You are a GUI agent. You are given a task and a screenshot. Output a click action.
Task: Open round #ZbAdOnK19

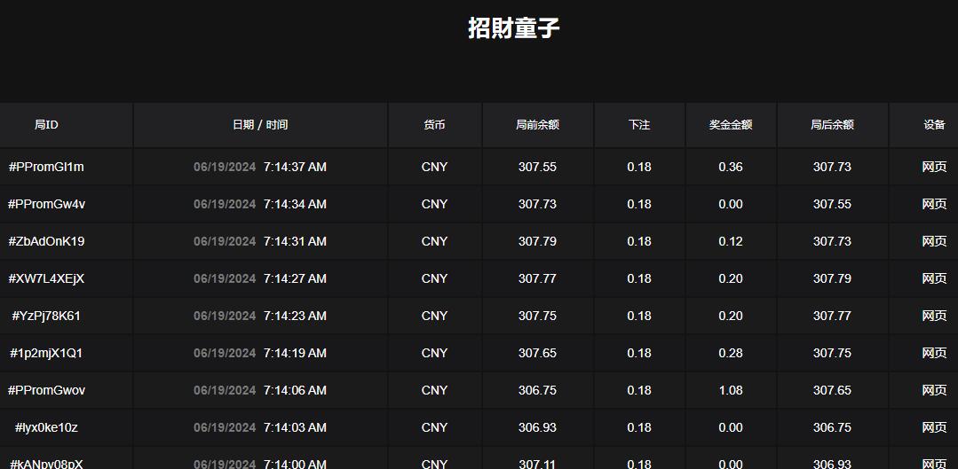(46, 241)
